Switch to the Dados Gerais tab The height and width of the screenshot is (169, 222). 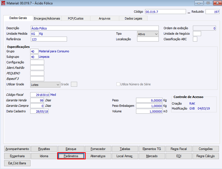pyautogui.click(x=18, y=18)
